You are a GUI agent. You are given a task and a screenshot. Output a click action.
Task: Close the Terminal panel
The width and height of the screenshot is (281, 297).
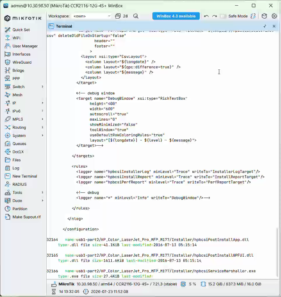click(x=274, y=26)
